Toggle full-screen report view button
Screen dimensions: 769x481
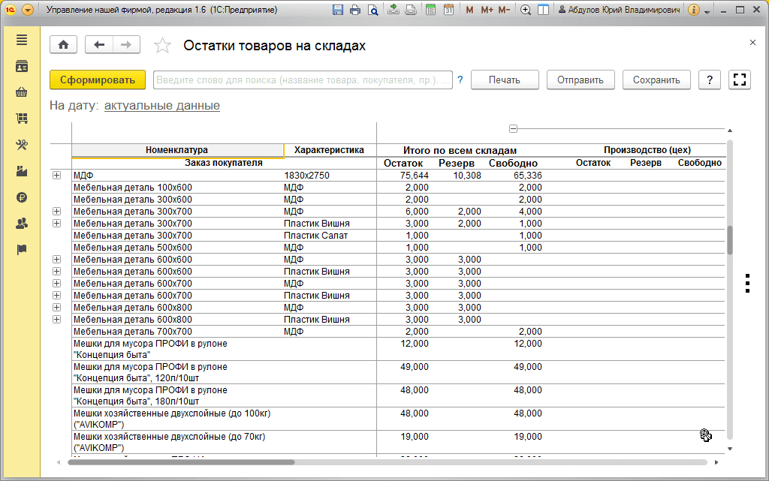click(740, 80)
